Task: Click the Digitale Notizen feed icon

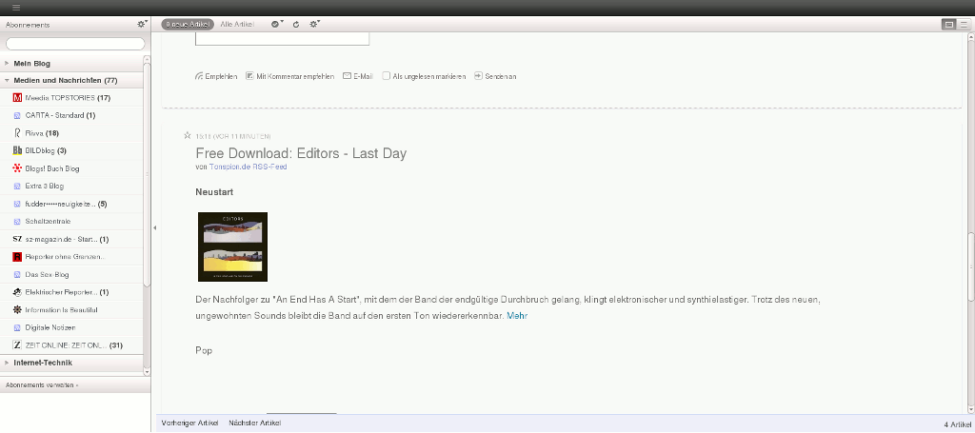Action: point(17,327)
